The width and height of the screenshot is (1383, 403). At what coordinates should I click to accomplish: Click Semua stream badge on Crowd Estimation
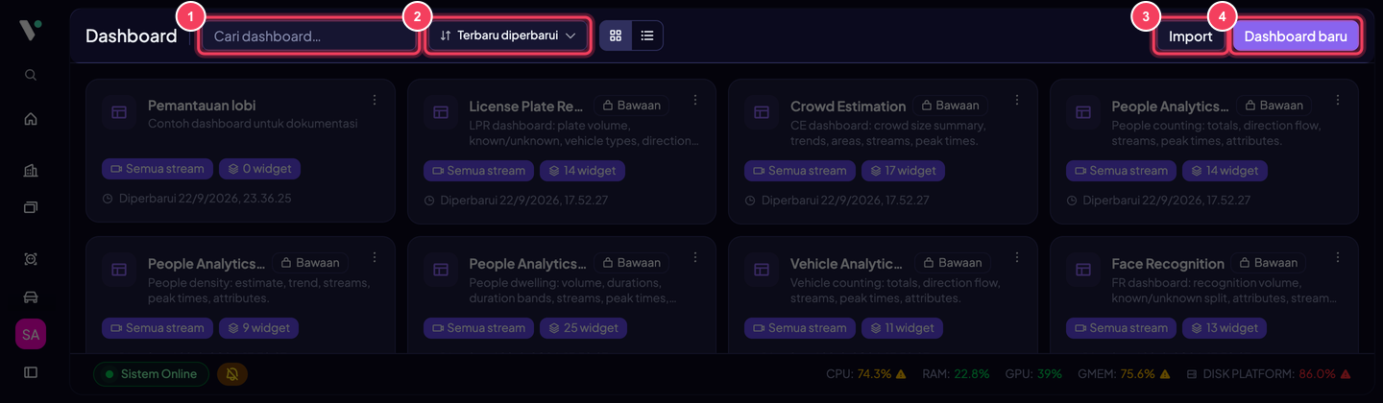[x=800, y=171]
